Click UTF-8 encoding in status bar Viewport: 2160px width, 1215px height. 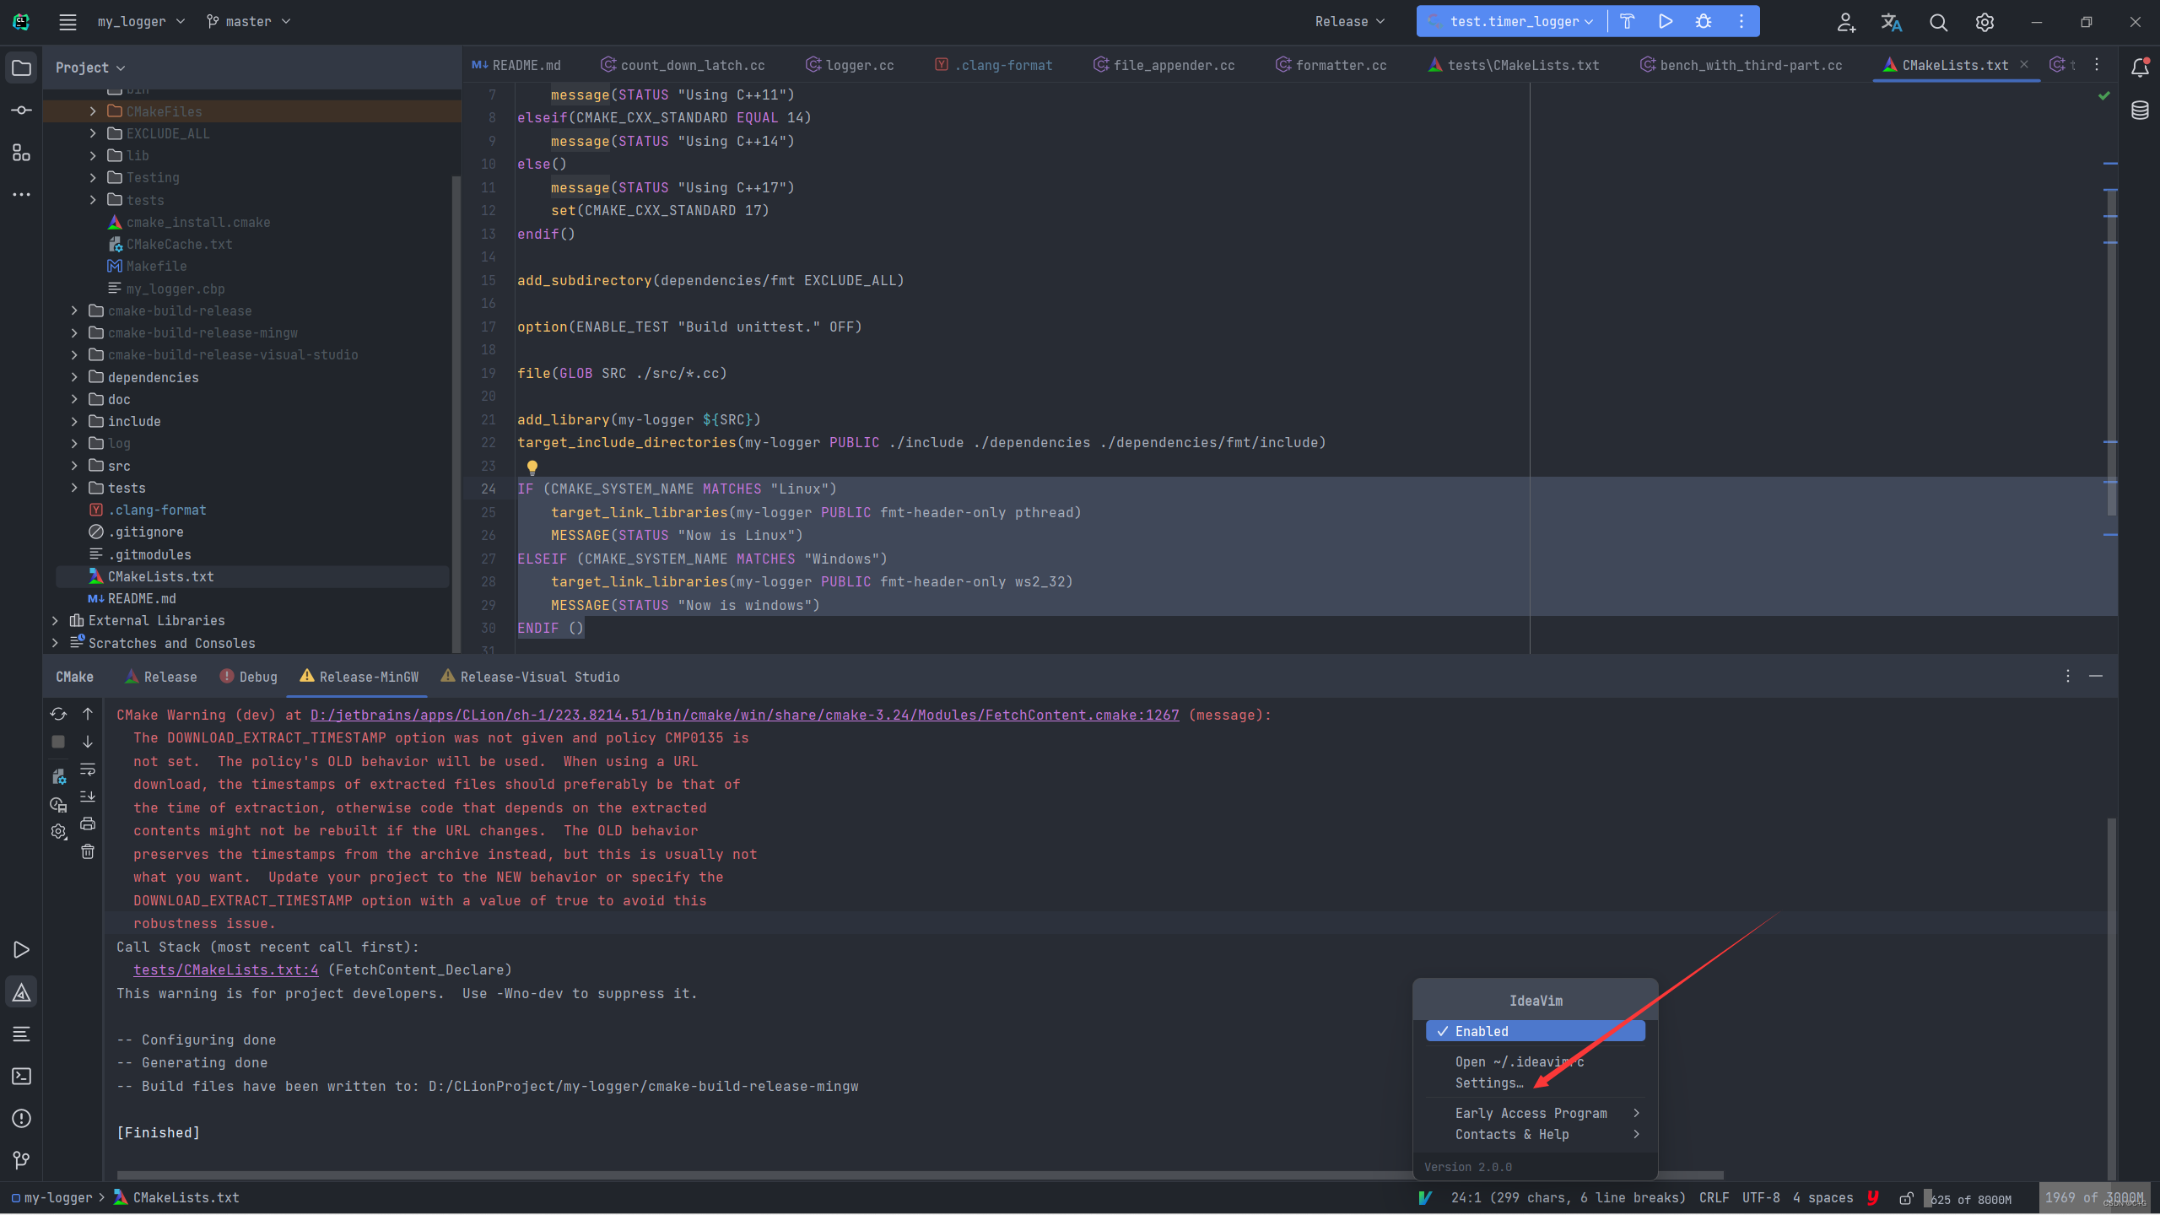tap(1761, 1198)
